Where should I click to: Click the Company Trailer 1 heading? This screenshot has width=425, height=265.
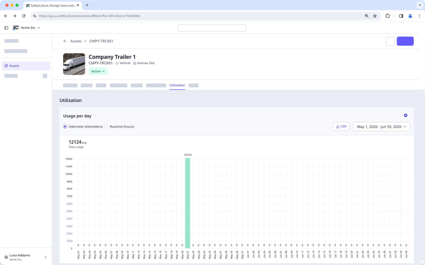[112, 57]
